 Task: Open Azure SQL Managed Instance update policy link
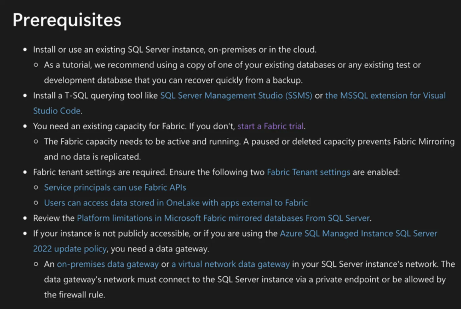click(358, 233)
